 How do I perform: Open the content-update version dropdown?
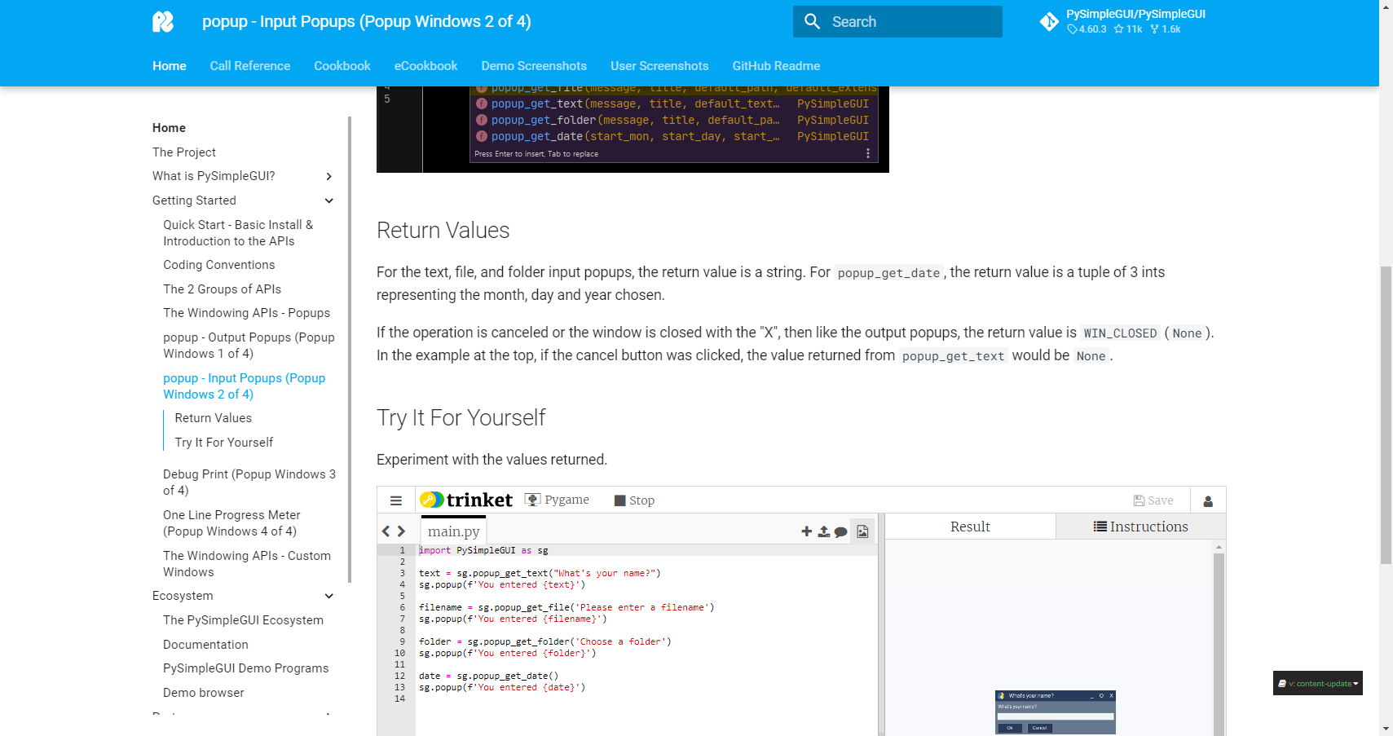coord(1318,683)
